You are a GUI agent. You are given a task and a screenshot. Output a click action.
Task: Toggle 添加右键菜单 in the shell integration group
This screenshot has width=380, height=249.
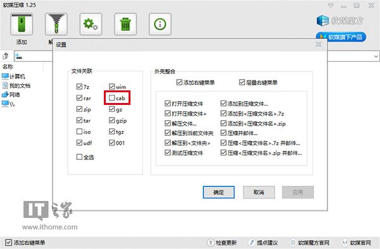click(179, 82)
